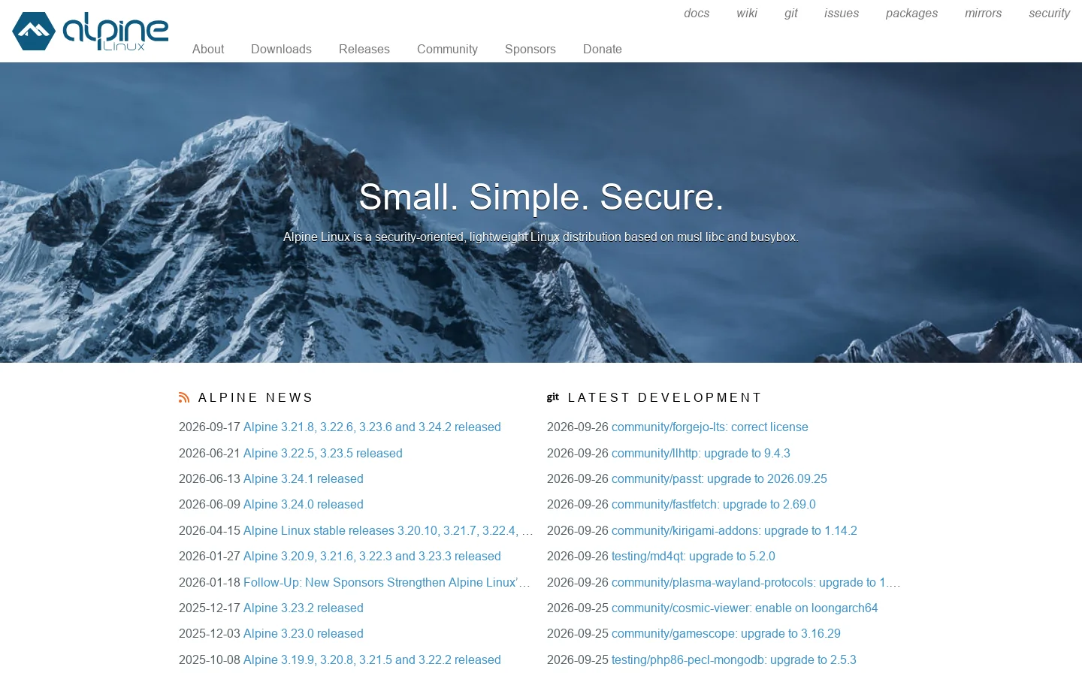Open news 'Alpine 3.21.8, 3.22.6, 3.23.6 and 3.24.2 released'
Screen dimensions: 1082x676
coord(372,427)
